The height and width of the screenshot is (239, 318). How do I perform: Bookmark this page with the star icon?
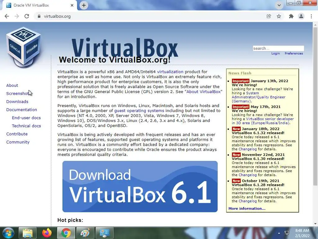(x=279, y=16)
